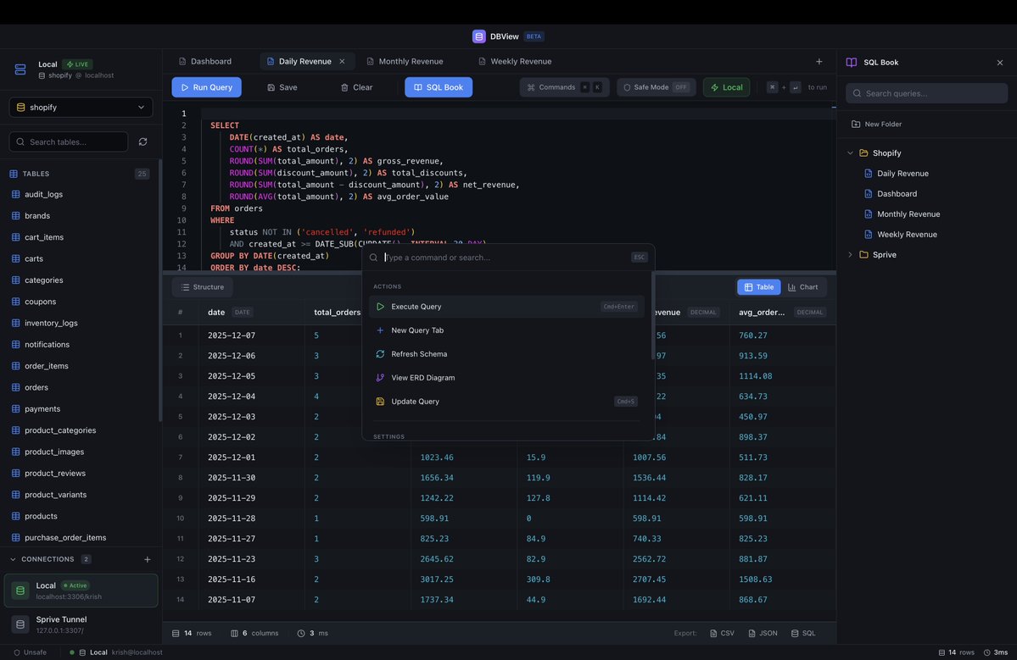Viewport: 1017px width, 660px height.
Task: Open the shopify database selector dropdown
Action: [x=81, y=107]
